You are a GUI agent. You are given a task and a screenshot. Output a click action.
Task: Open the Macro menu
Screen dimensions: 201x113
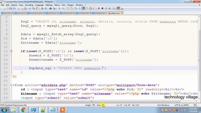pos(57,5)
